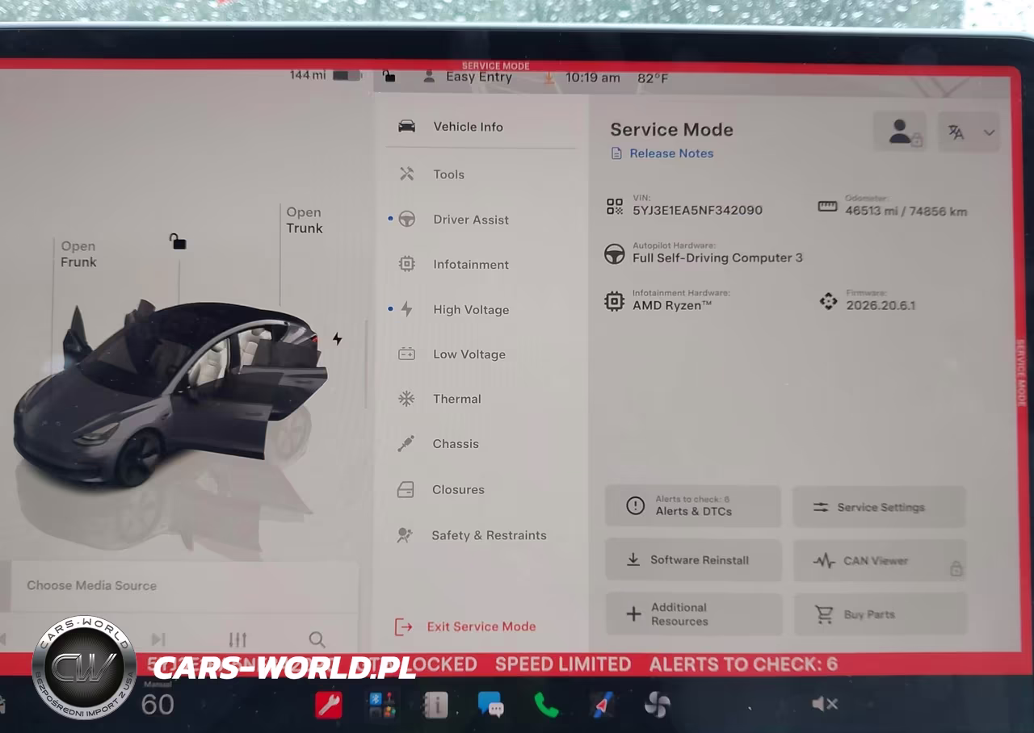This screenshot has height=733, width=1034.
Task: Open the messages chat icon
Action: point(490,705)
